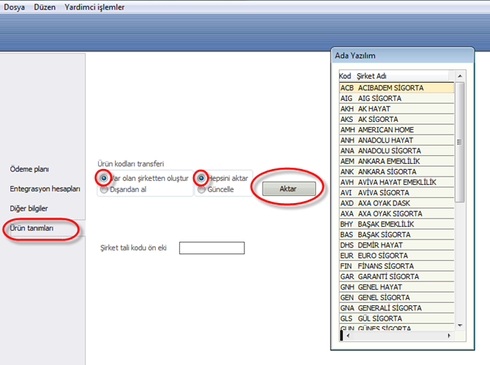Open the Yardimci işlemler menu

[x=94, y=7]
